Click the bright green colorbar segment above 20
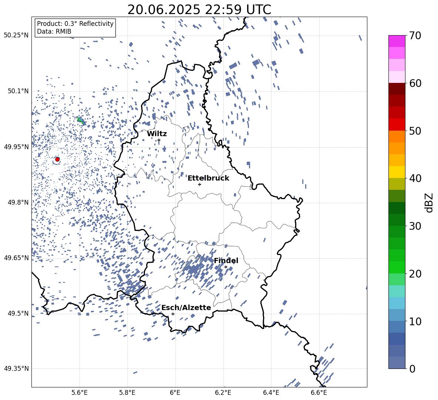Image resolution: width=438 pixels, height=400 pixels. tap(397, 267)
